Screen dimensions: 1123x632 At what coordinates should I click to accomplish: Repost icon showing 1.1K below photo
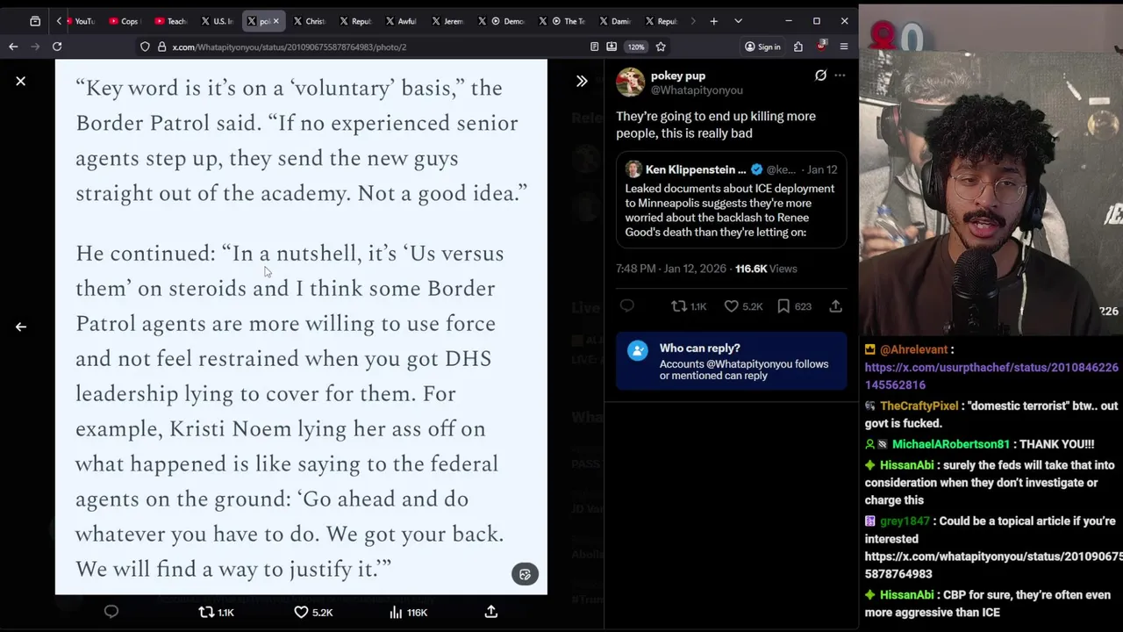(x=216, y=612)
